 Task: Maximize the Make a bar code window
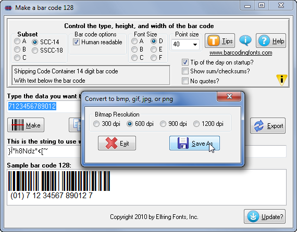click(262, 5)
